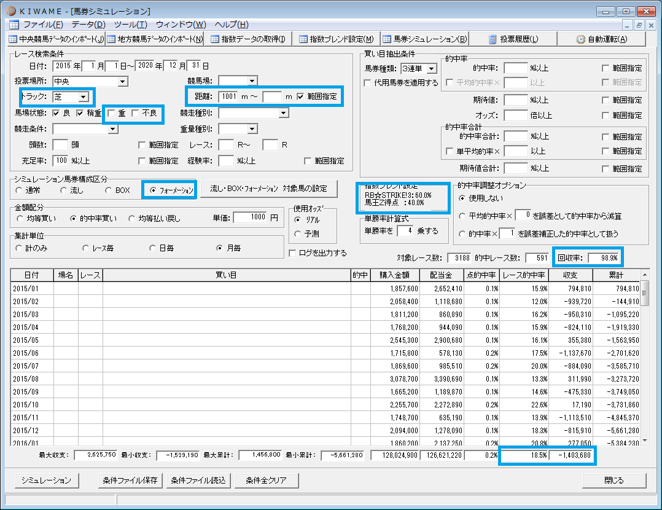Click 条件ファイル読込 button
This screenshot has width=662, height=510.
click(x=198, y=481)
